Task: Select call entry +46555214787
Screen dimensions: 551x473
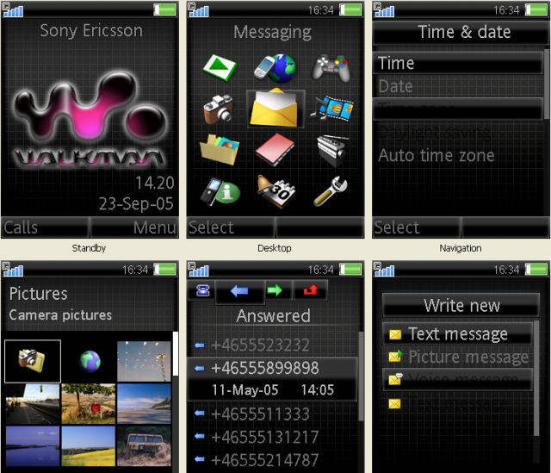Action: [x=272, y=460]
